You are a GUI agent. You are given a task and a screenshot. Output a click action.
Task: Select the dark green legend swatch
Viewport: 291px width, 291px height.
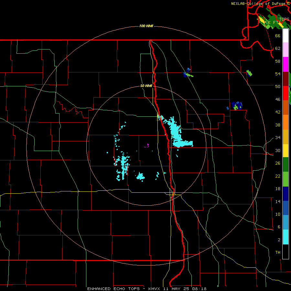pyautogui.click(x=286, y=165)
